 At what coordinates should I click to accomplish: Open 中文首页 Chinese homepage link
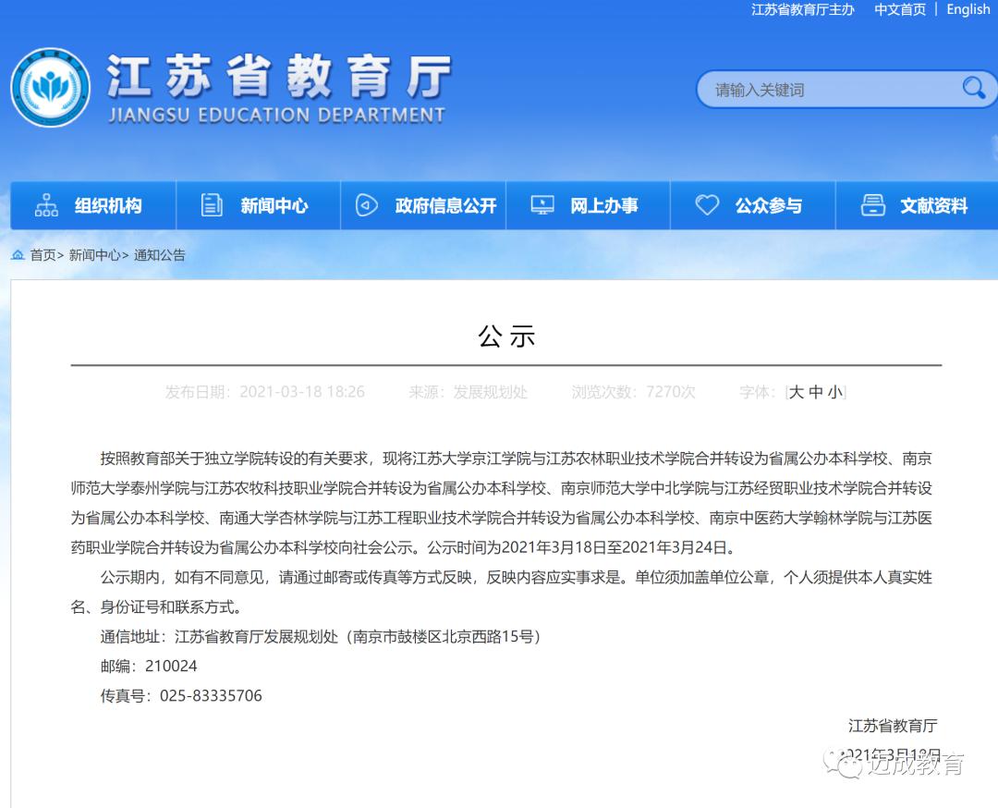click(901, 10)
